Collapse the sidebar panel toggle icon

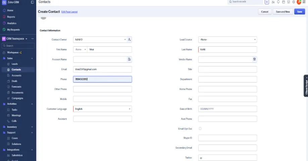coord(33,2)
